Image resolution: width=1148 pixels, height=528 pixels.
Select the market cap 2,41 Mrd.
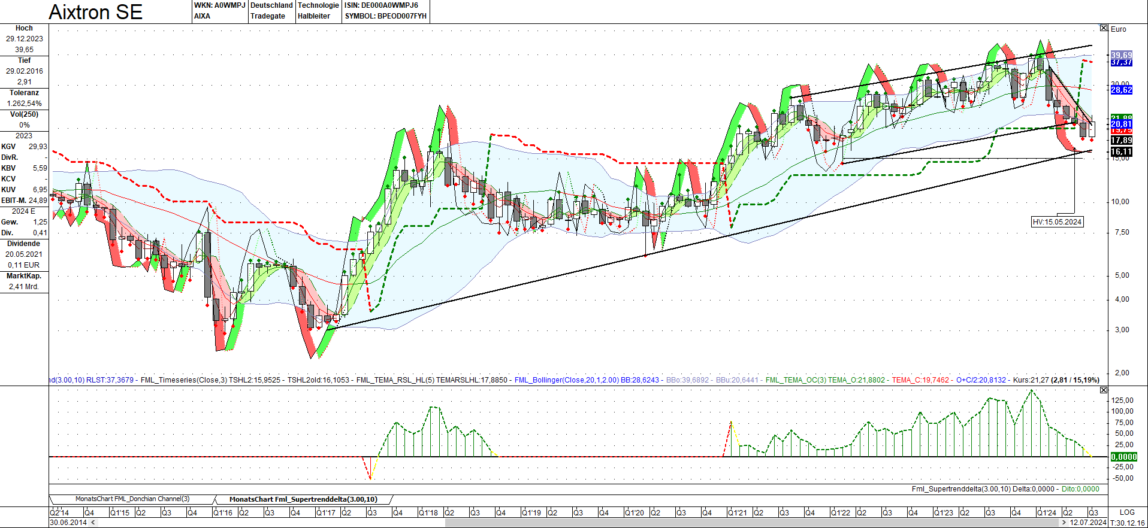tap(24, 287)
